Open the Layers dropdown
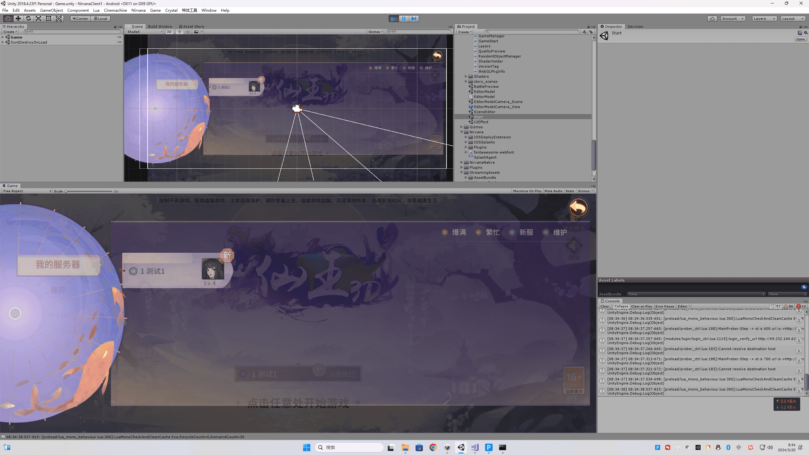 [764, 19]
